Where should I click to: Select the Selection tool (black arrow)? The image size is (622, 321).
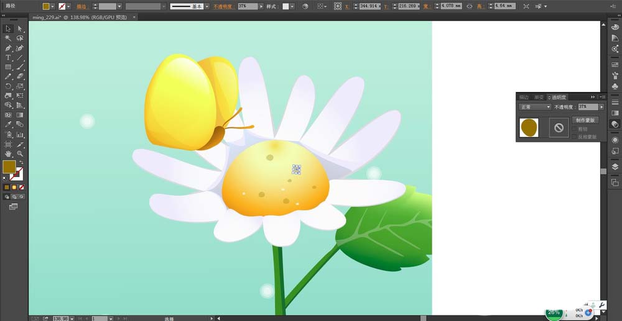point(8,29)
